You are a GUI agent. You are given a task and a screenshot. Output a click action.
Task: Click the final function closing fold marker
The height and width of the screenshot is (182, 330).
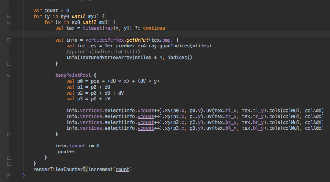tap(9, 175)
